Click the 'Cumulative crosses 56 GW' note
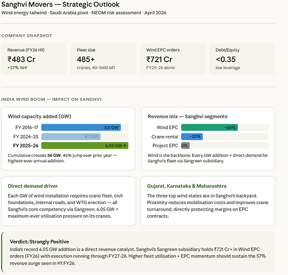 click(x=62, y=158)
